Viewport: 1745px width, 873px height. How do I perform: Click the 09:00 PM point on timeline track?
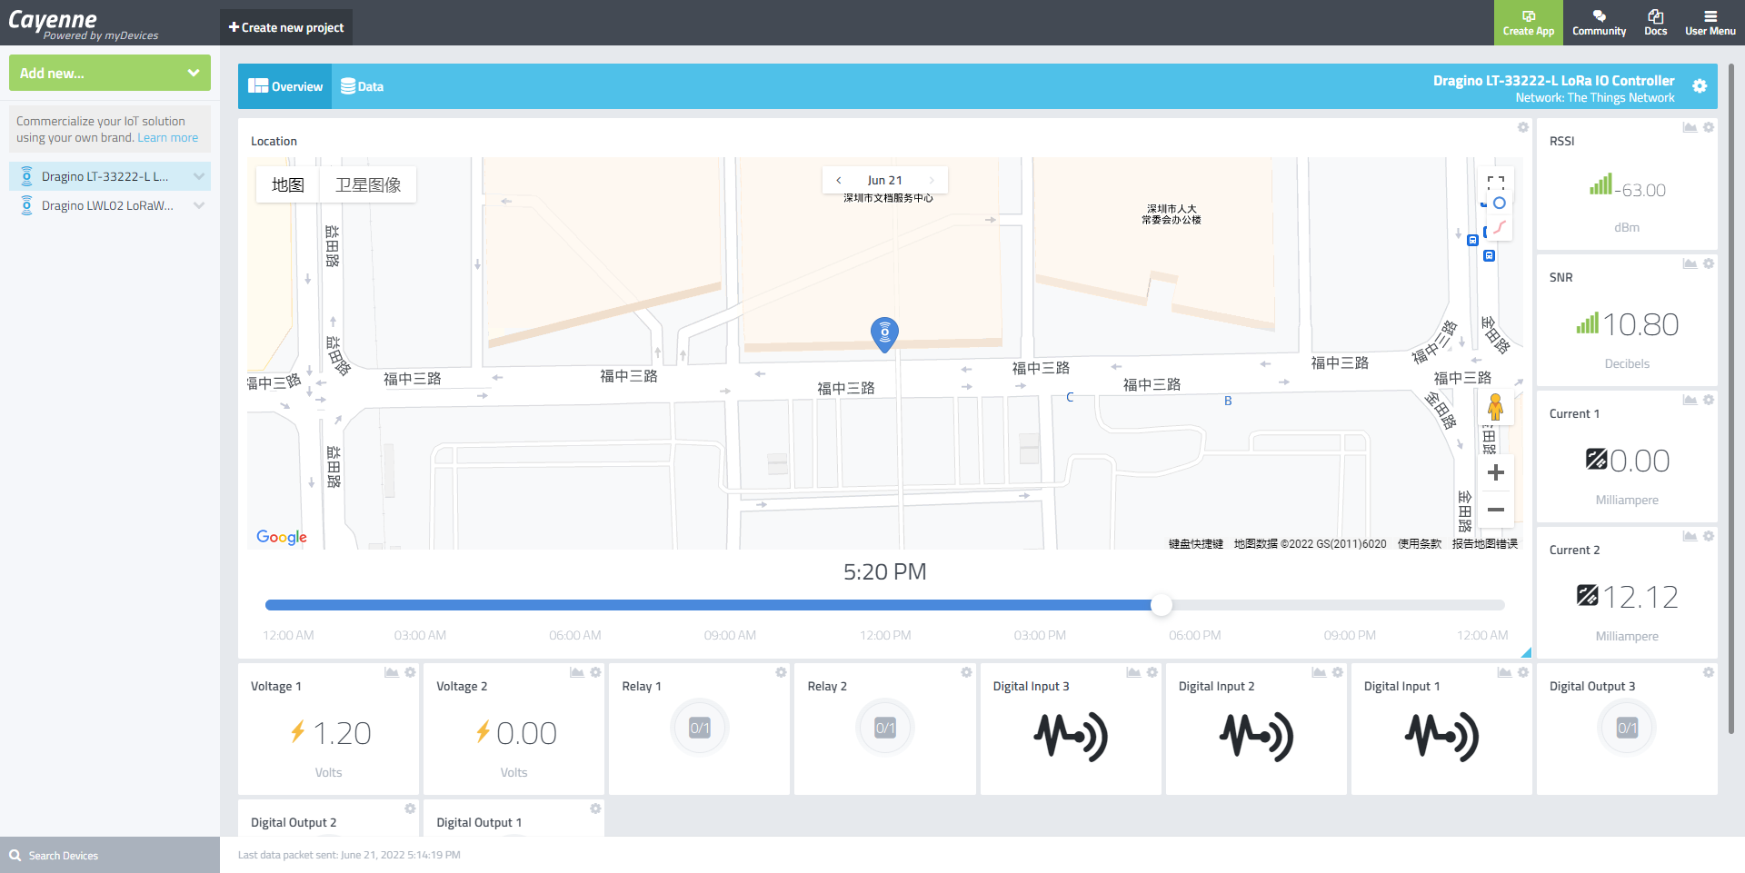click(1350, 605)
